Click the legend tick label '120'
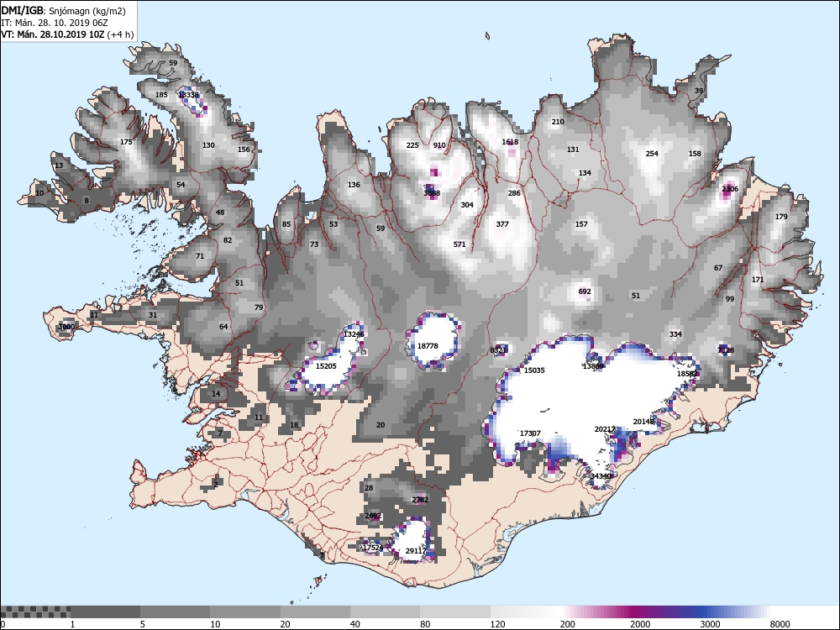 [497, 624]
